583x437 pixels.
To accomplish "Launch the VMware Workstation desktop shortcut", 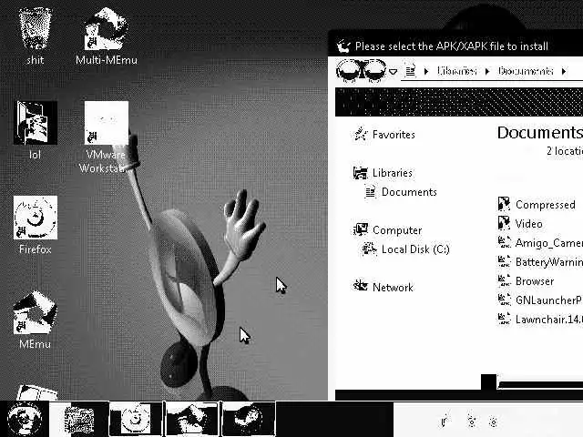I will (x=107, y=137).
